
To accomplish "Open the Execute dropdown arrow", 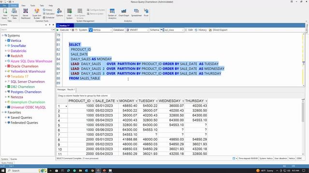I will [x=70, y=30].
